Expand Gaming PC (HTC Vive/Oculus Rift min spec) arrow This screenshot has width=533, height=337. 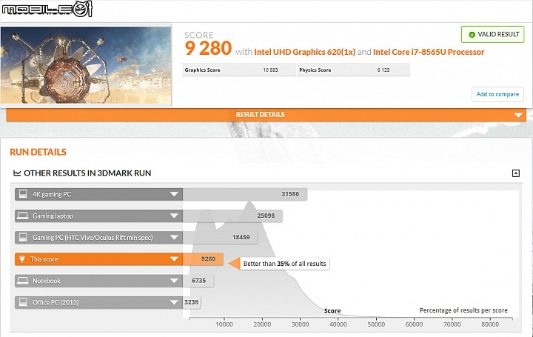tap(174, 237)
